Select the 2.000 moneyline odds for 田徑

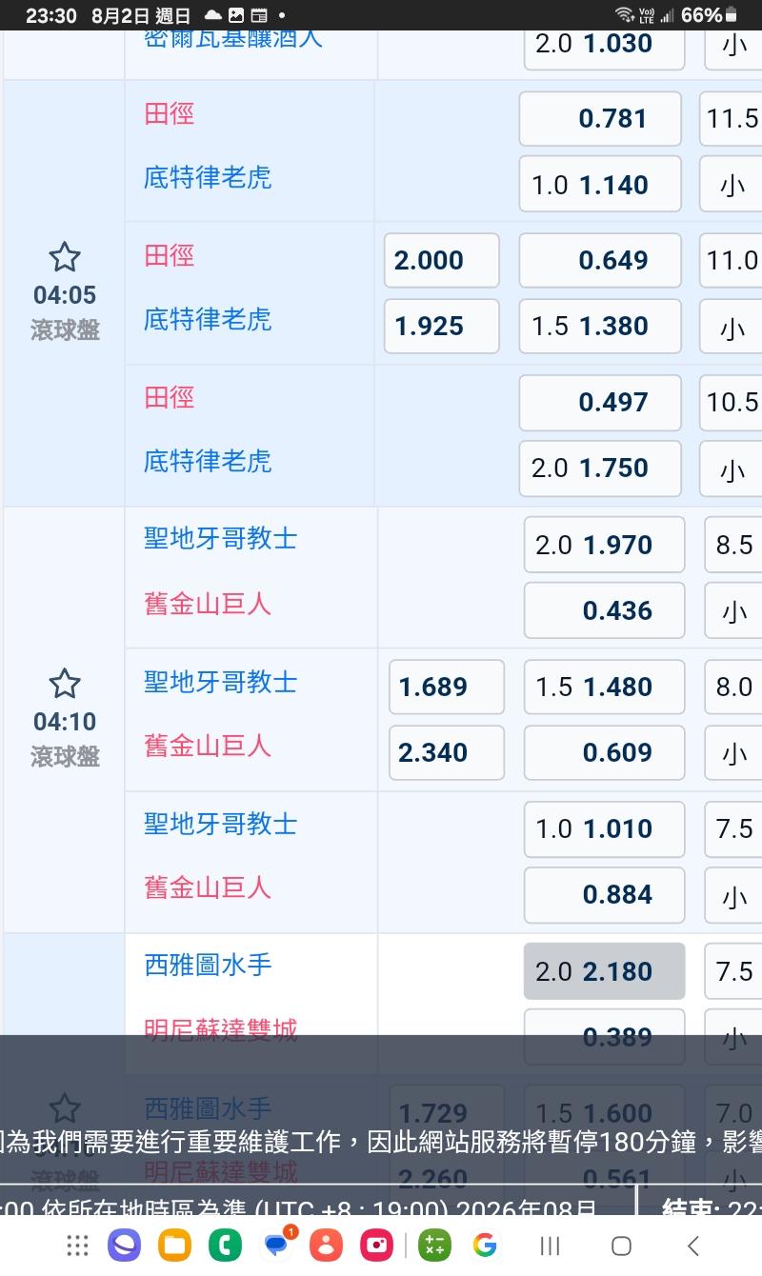pyautogui.click(x=442, y=260)
